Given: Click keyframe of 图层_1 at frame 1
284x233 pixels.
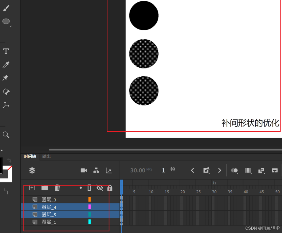Looking at the screenshot, I should (122, 222).
